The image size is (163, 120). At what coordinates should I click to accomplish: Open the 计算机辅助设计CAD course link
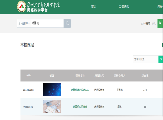click(x=80, y=90)
